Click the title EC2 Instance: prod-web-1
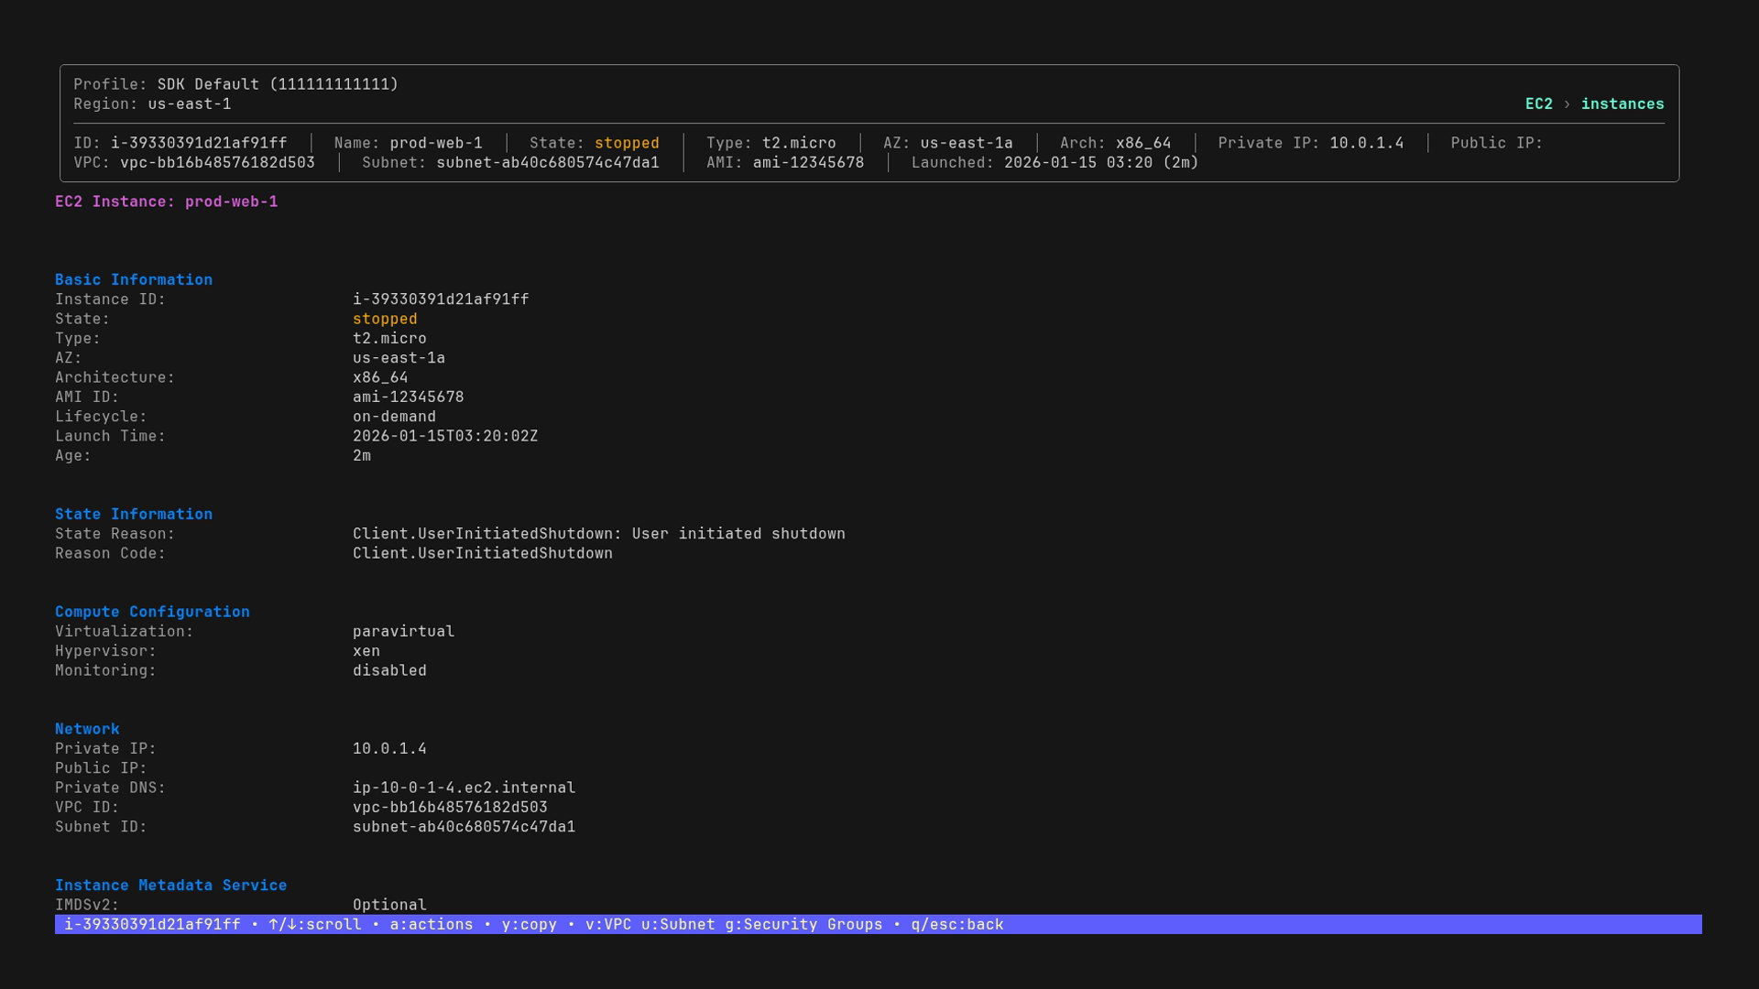Viewport: 1759px width, 989px height. coord(167,202)
